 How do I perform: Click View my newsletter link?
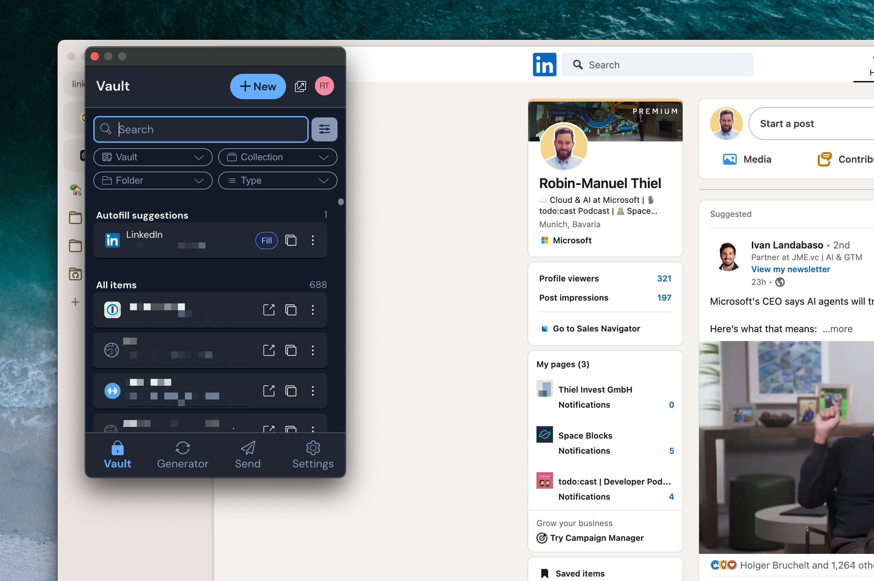[x=791, y=269]
